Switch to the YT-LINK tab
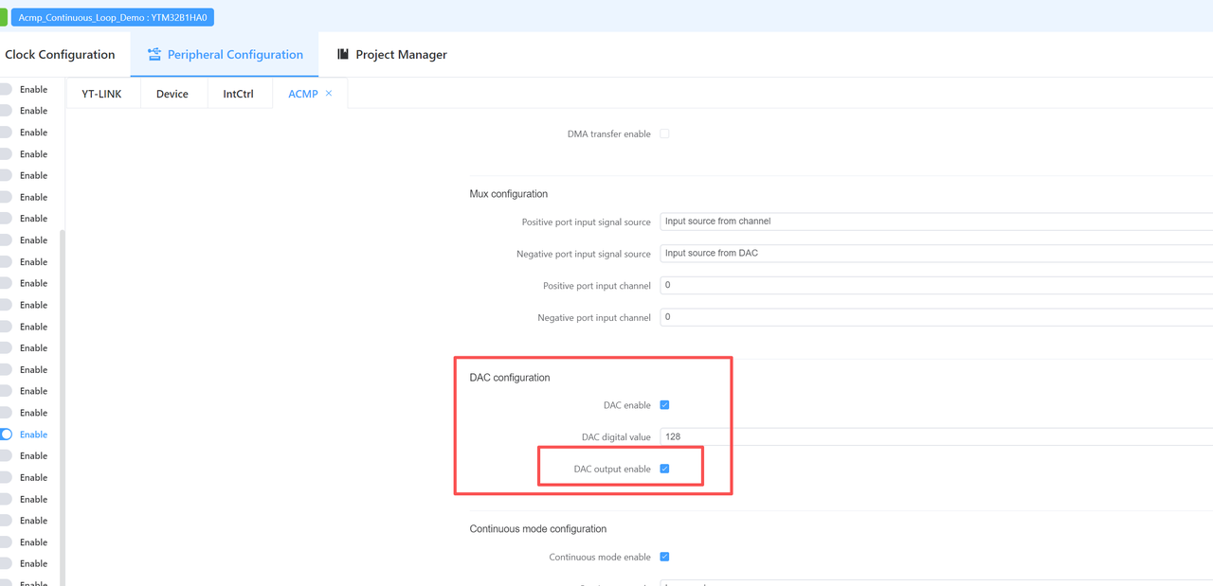 point(101,94)
